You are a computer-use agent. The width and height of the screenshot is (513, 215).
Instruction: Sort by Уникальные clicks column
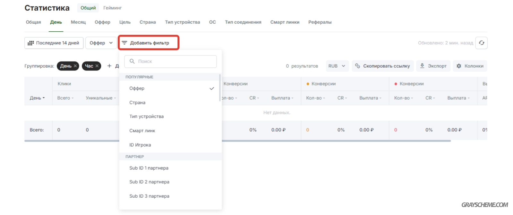(x=101, y=98)
